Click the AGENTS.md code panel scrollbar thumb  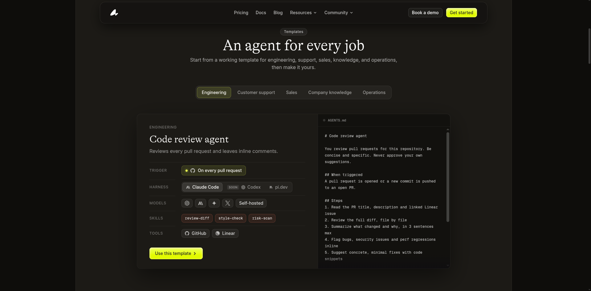tap(448, 177)
